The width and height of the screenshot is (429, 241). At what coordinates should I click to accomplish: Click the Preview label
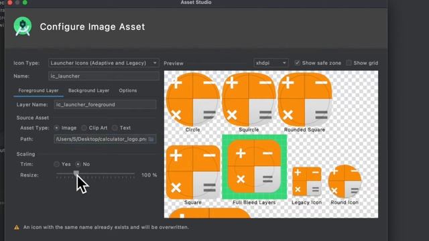(174, 64)
